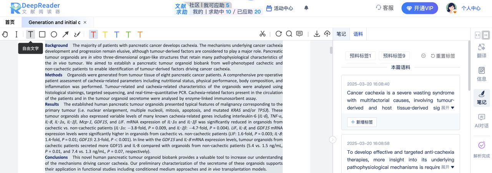Select the hand pan tool
The width and height of the screenshot is (492, 173).
5,34
